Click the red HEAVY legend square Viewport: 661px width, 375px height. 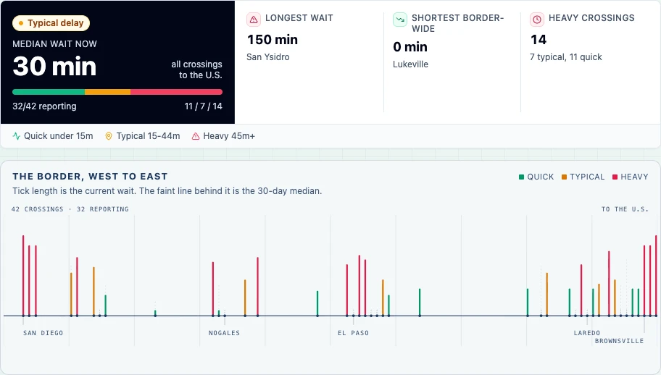[615, 177]
